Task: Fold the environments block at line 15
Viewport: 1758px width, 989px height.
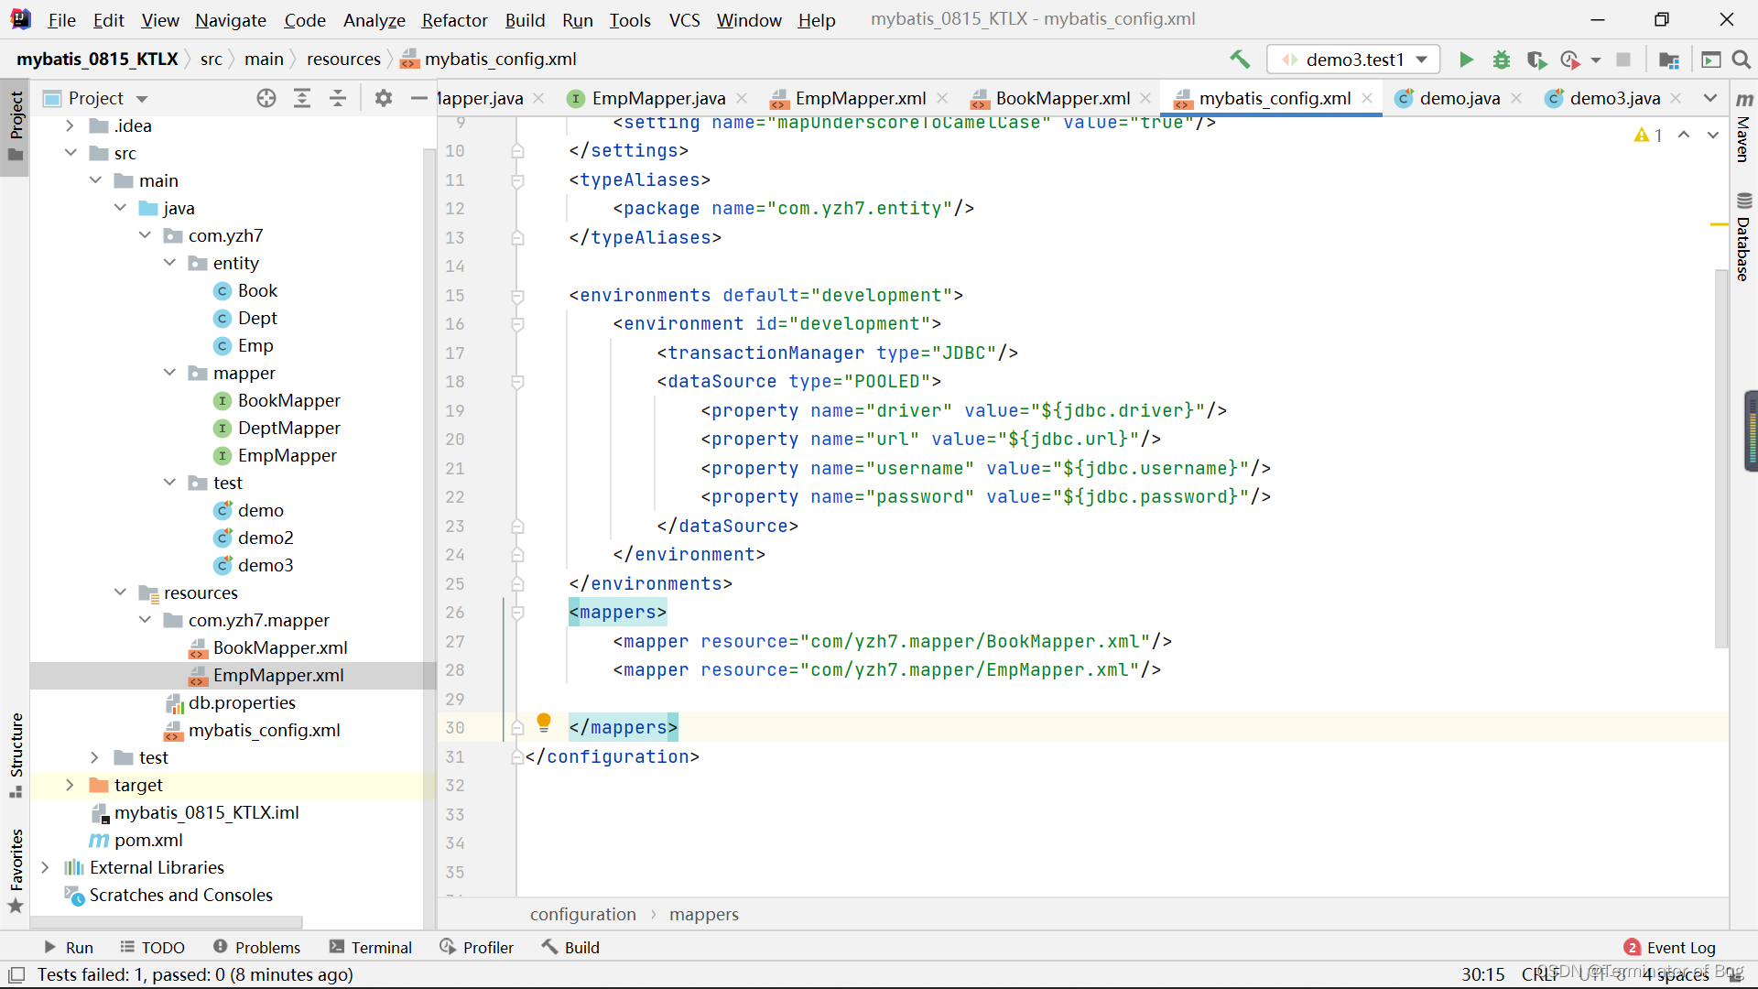Action: pos(517,296)
